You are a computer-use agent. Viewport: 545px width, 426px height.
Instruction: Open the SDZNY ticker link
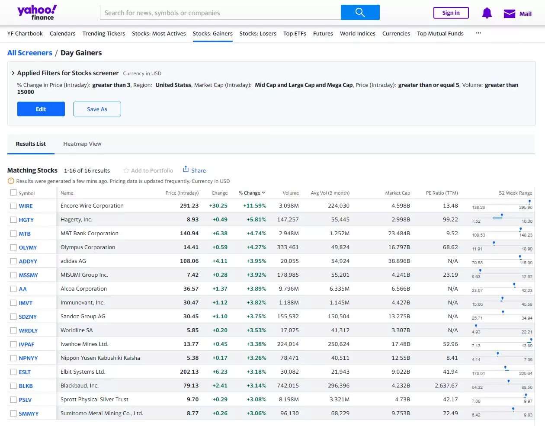(28, 317)
